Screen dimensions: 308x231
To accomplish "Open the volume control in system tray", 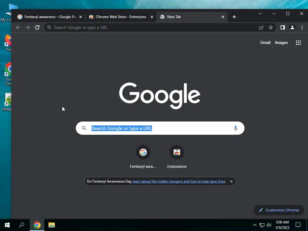I will coord(269,225).
